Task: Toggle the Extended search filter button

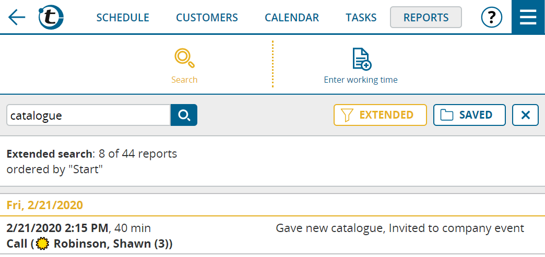Action: (380, 115)
